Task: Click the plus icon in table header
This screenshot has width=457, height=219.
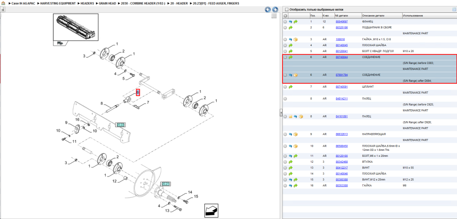Action: tap(285, 16)
